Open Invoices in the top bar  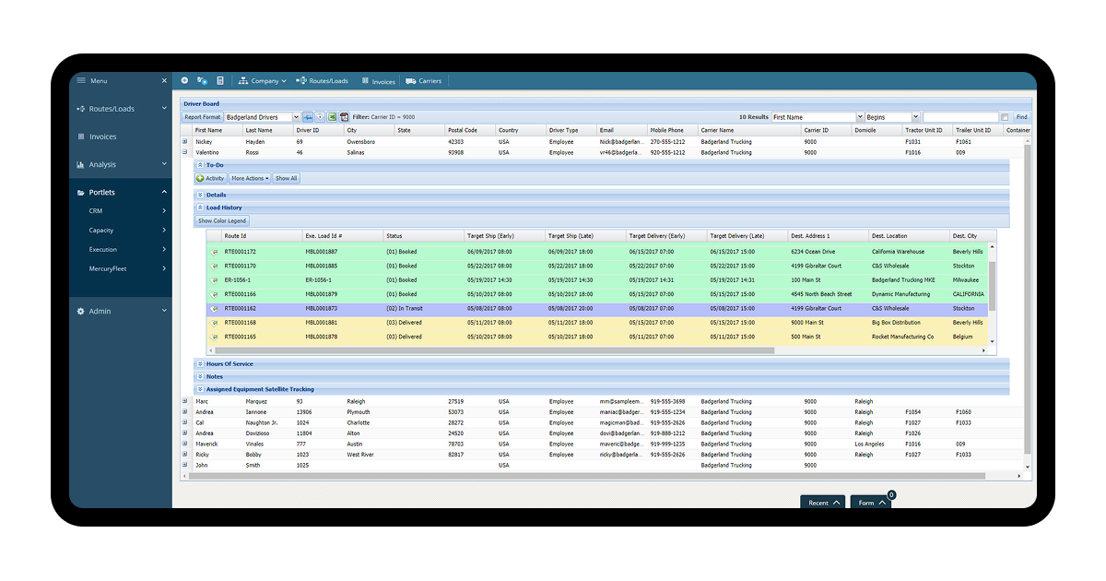click(x=379, y=81)
